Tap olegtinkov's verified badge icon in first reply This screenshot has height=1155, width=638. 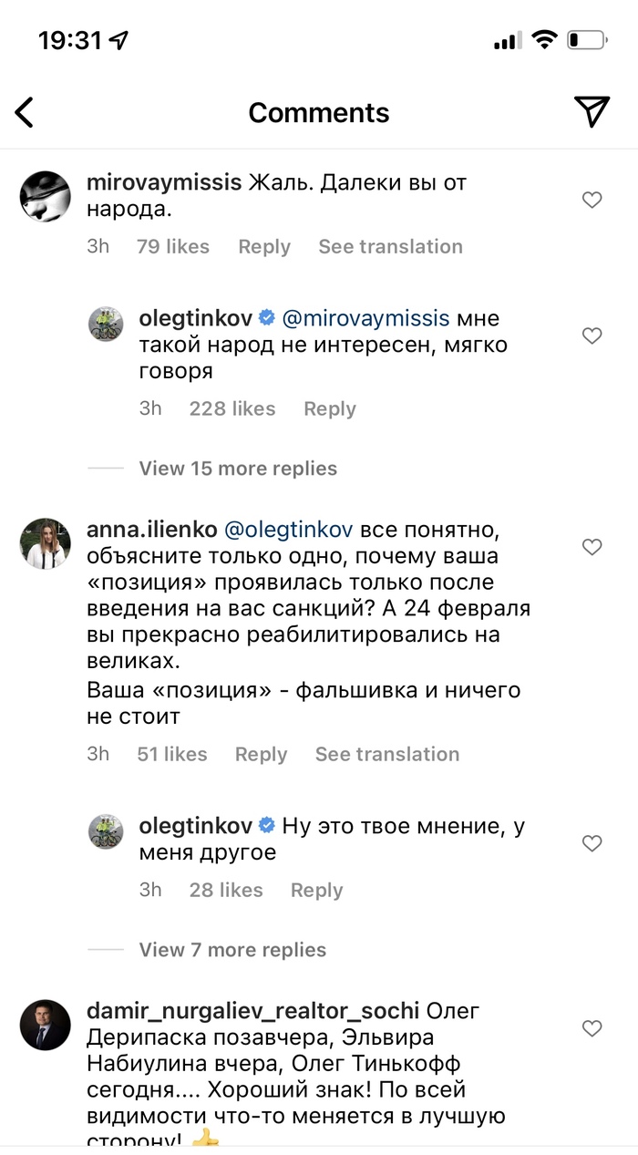click(x=267, y=318)
